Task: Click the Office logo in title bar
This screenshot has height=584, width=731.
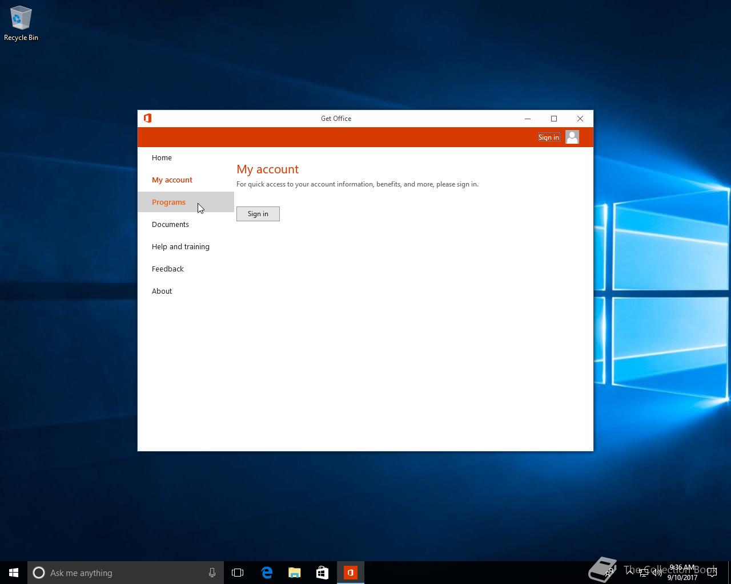Action: (x=147, y=118)
